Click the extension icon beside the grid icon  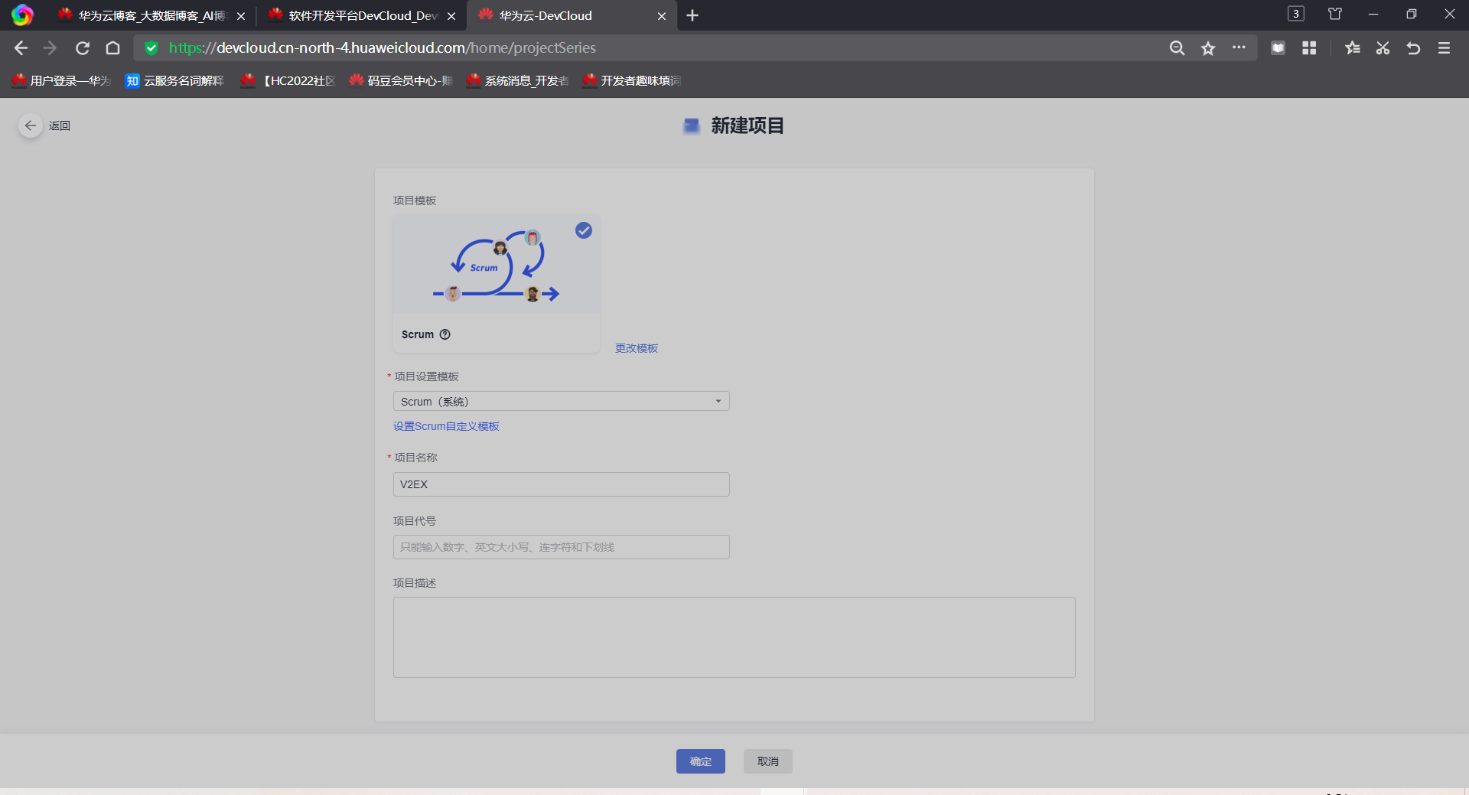click(x=1278, y=48)
